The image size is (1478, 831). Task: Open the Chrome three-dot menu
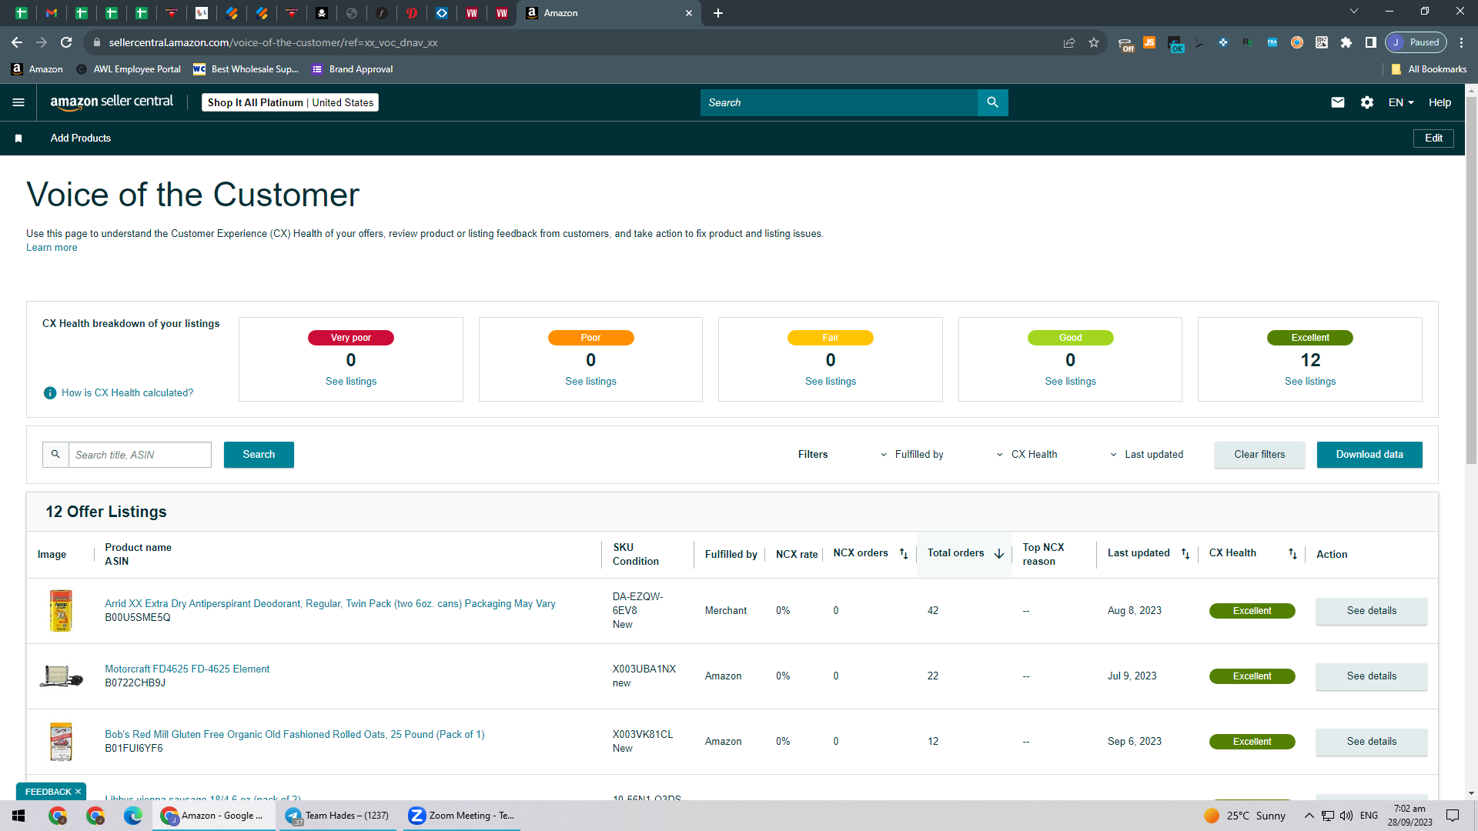coord(1462,42)
